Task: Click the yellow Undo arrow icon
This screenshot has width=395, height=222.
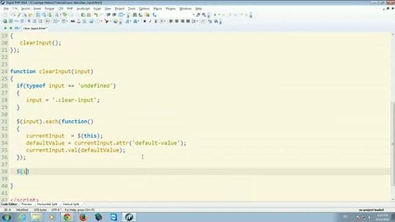Action: tap(96, 15)
